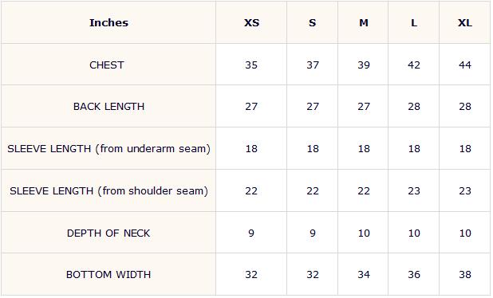493x298 pixels.
Task: Select bottom width value 36 for L
Action: (414, 274)
